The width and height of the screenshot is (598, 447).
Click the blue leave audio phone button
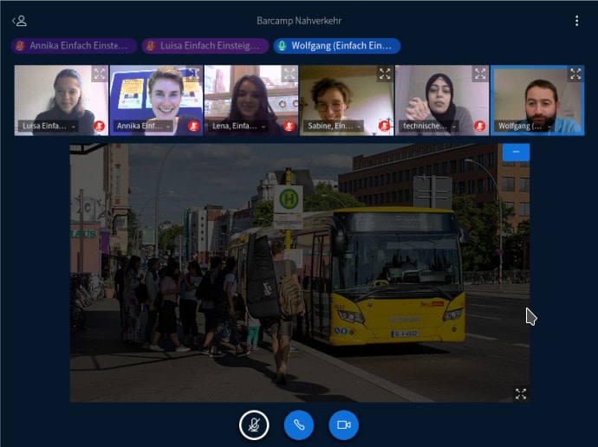pos(299,424)
